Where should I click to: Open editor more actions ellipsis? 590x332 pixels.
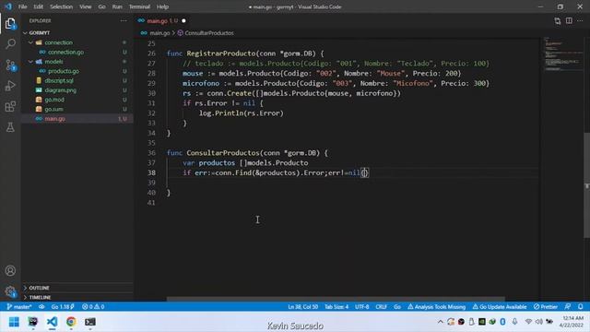pos(580,20)
